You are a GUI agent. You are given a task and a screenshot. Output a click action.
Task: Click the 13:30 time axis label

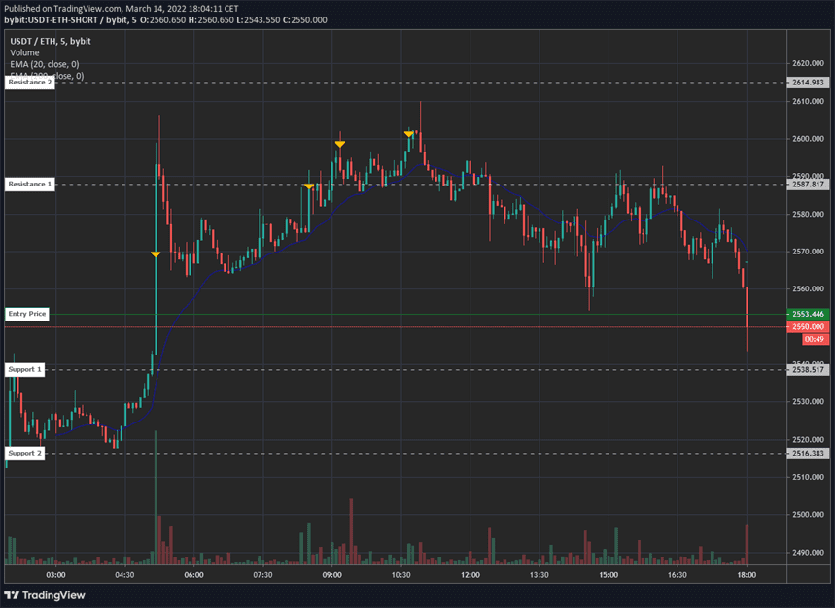[x=539, y=575]
